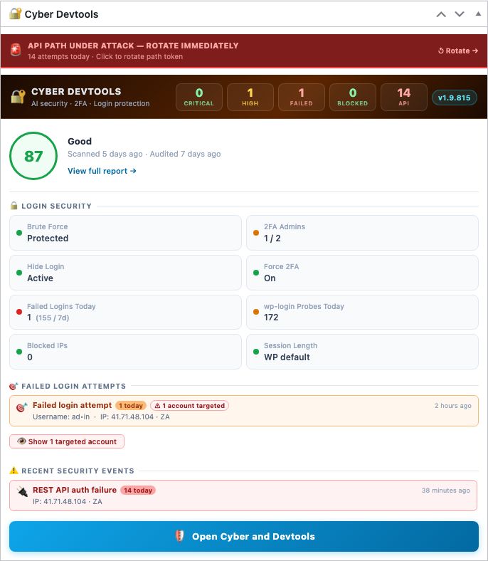Open the View full report link
This screenshot has height=561, width=488.
click(x=102, y=171)
